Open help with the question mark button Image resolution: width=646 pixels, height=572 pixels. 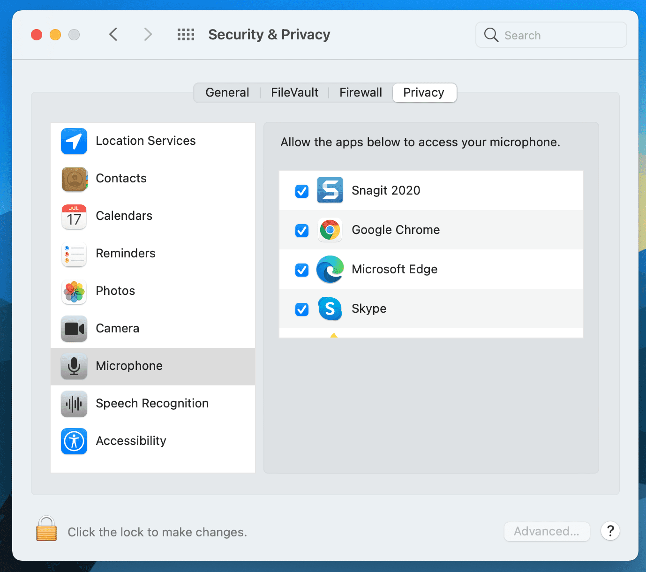click(x=610, y=531)
